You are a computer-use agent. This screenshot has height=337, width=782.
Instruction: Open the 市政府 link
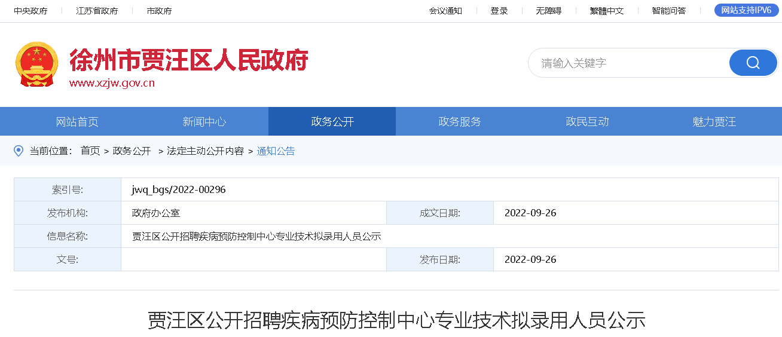tap(159, 11)
